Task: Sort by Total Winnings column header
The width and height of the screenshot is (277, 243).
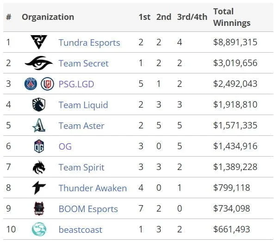Action: [x=232, y=17]
